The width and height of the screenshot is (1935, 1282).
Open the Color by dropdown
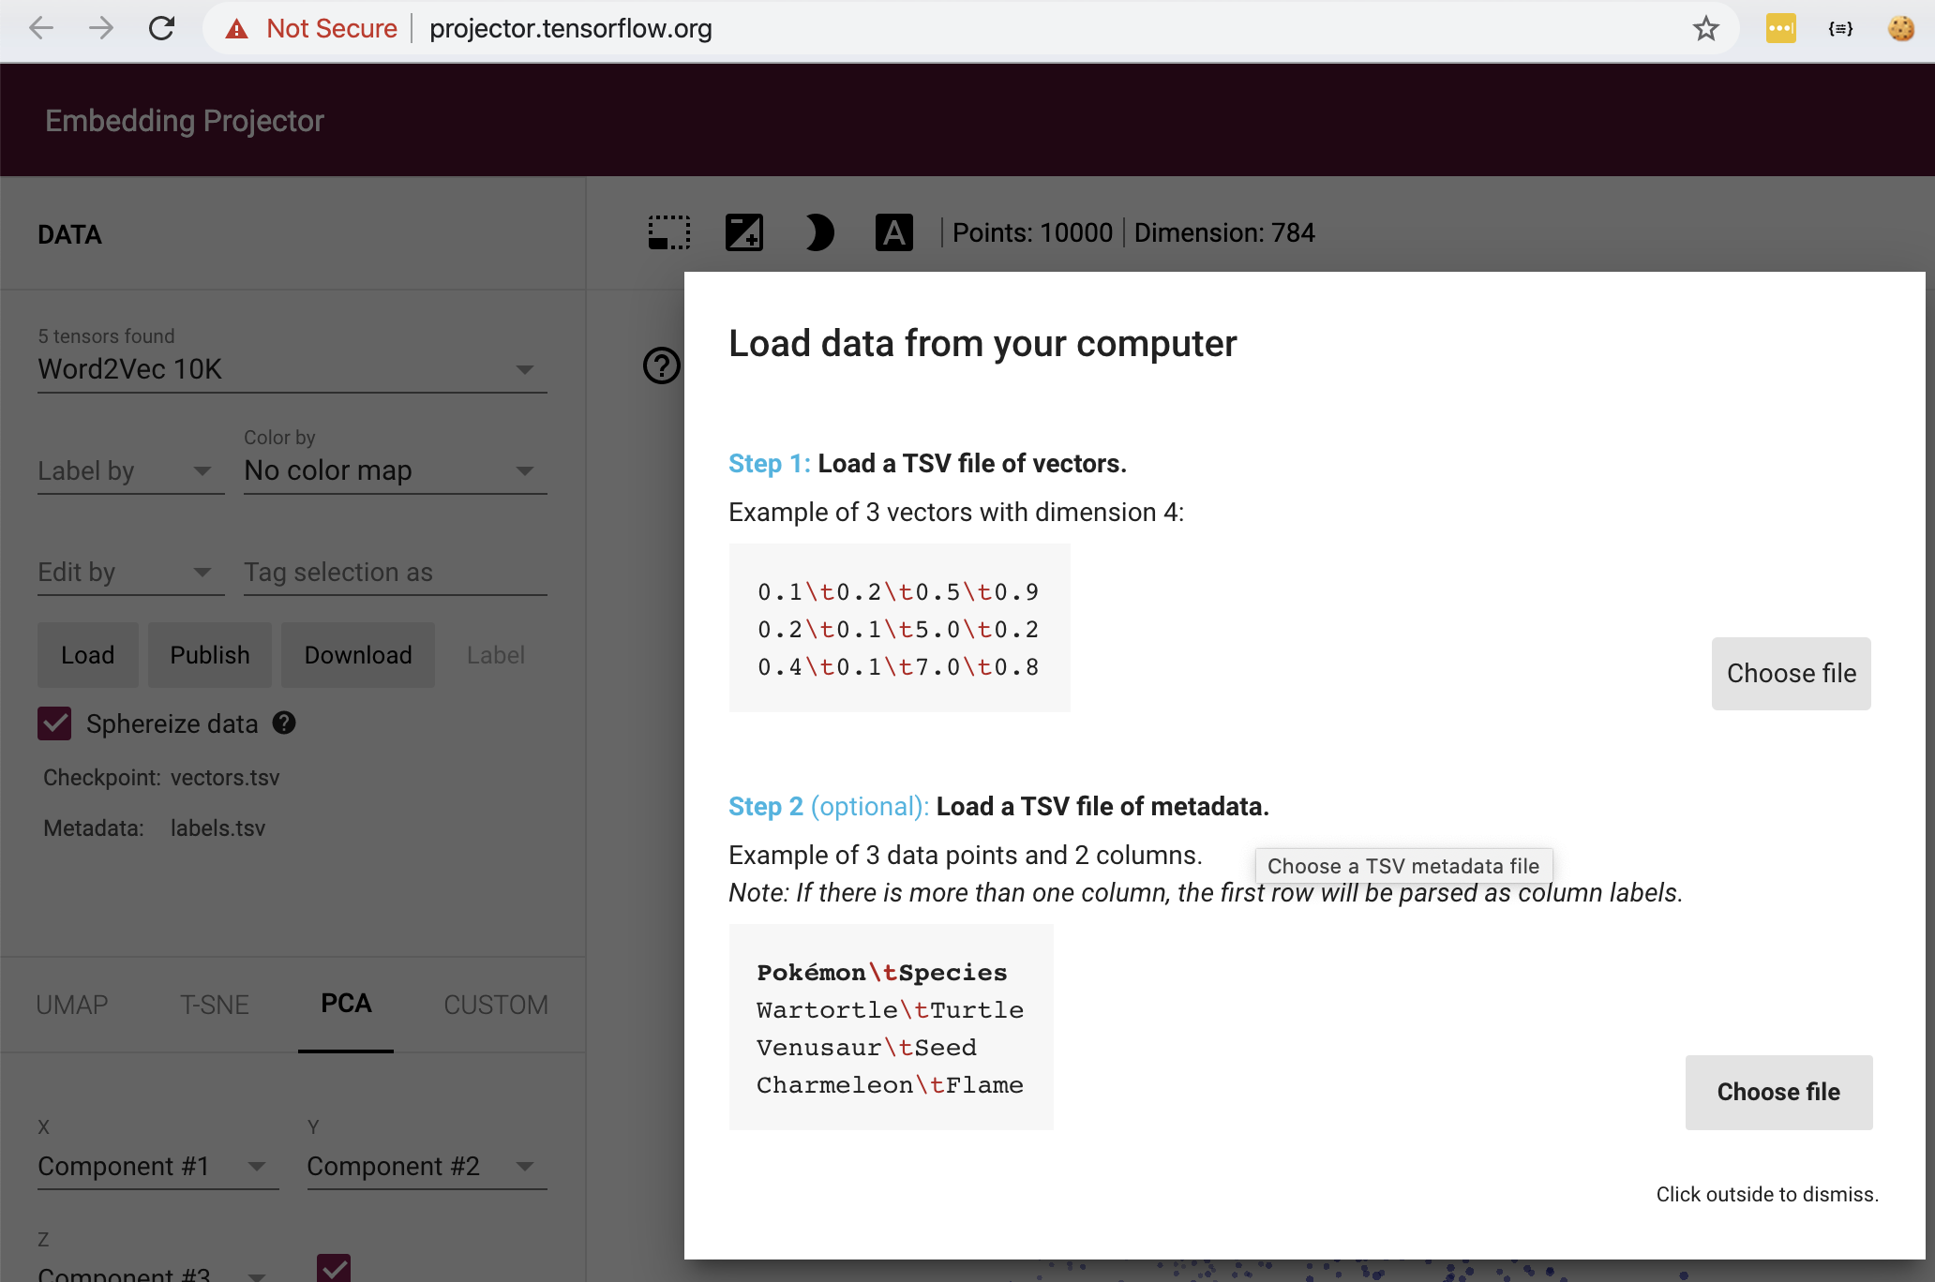tap(394, 470)
